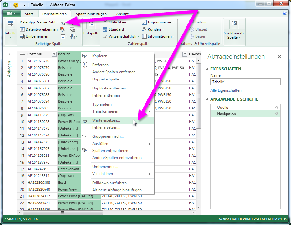Click the table icon in the grid corner
Image resolution: width=291 pixels, height=225 pixels.
tap(22, 54)
